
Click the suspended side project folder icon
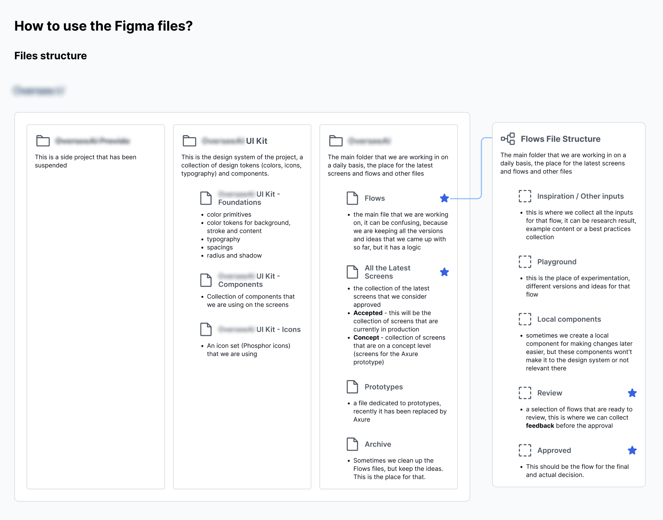tap(43, 141)
